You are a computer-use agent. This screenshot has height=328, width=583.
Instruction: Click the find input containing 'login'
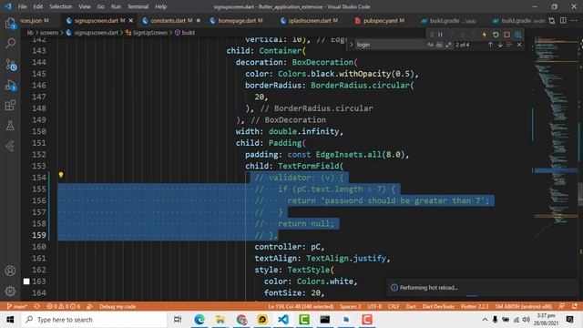[x=390, y=45]
